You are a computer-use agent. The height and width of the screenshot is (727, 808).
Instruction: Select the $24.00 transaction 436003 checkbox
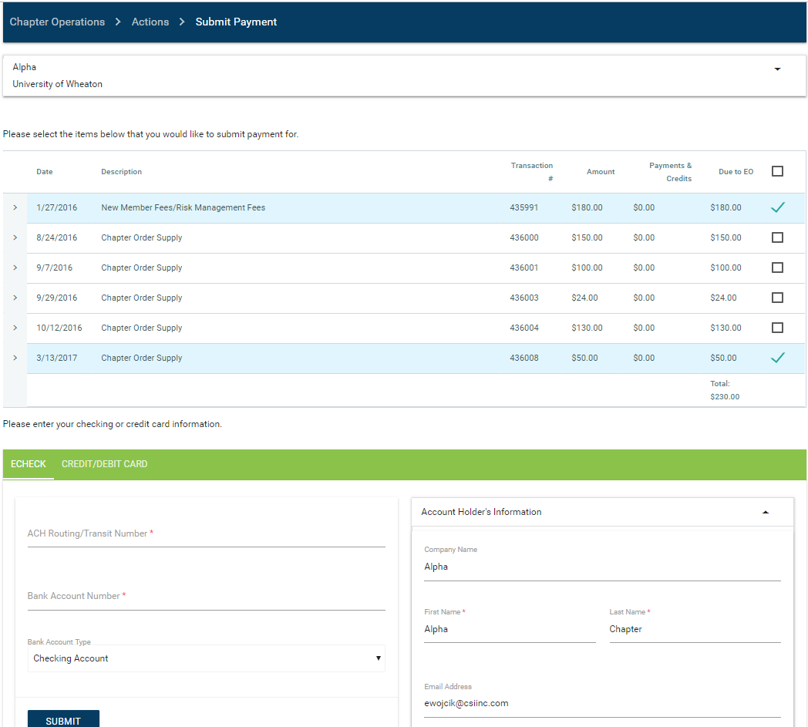tap(777, 298)
